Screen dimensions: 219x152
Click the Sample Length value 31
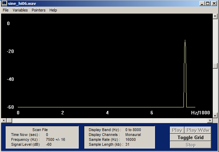coord(127,144)
